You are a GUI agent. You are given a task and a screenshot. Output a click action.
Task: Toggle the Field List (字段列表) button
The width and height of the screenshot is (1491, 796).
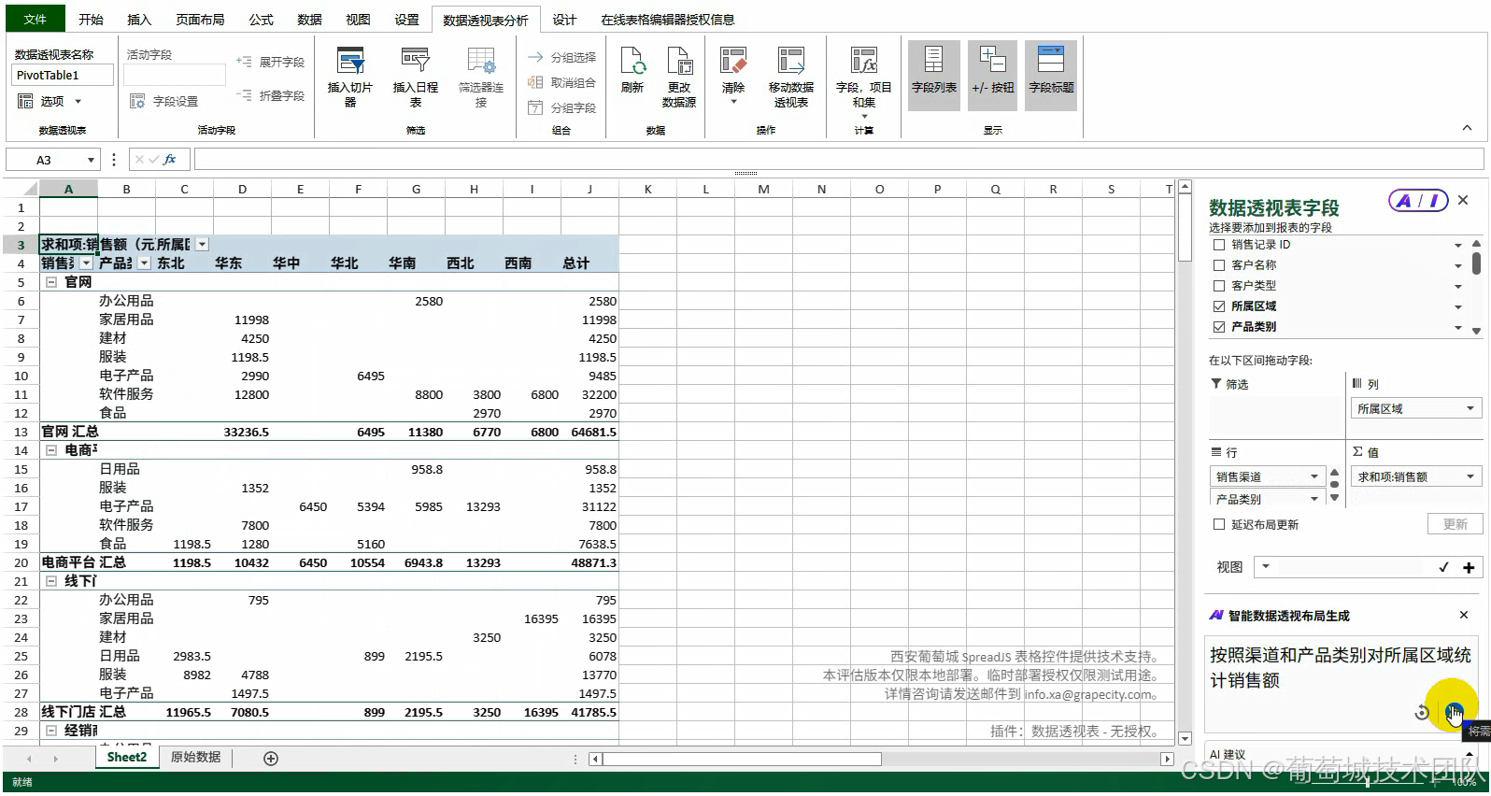(x=934, y=75)
